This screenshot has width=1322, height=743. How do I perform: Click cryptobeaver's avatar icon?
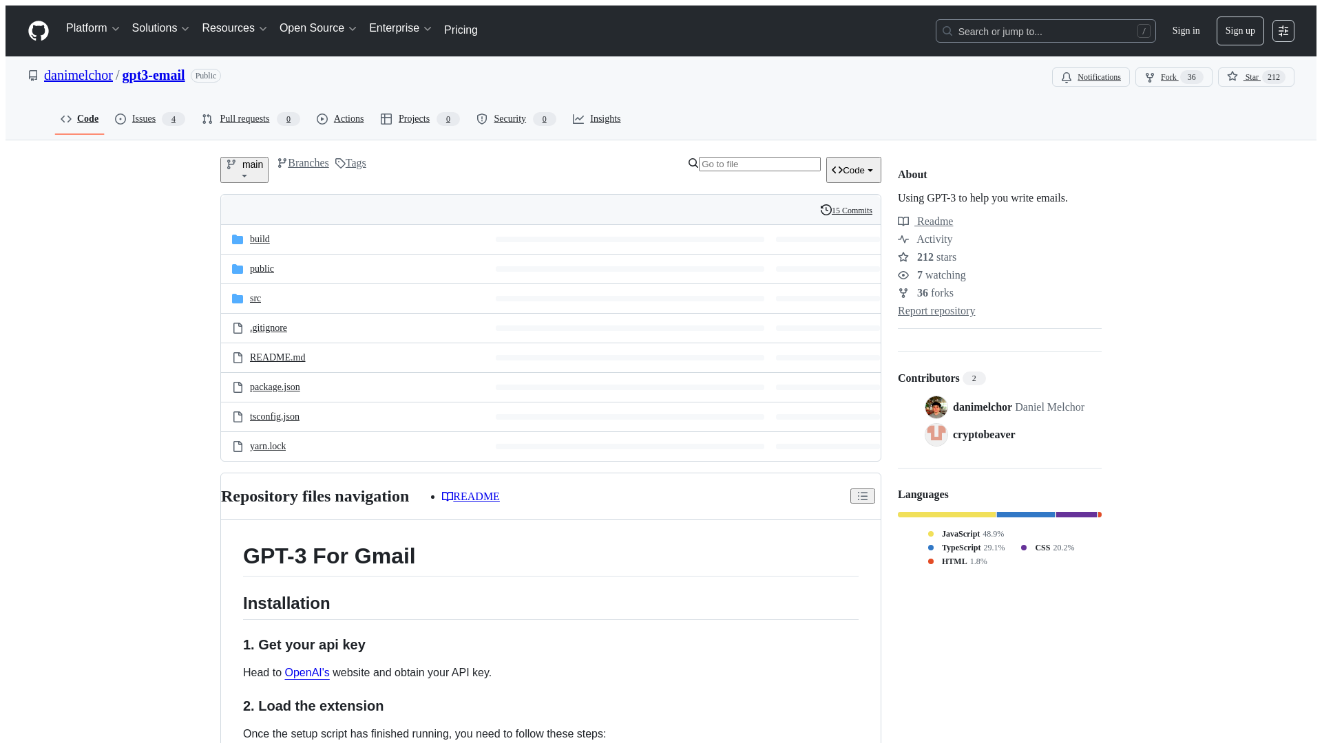click(936, 435)
